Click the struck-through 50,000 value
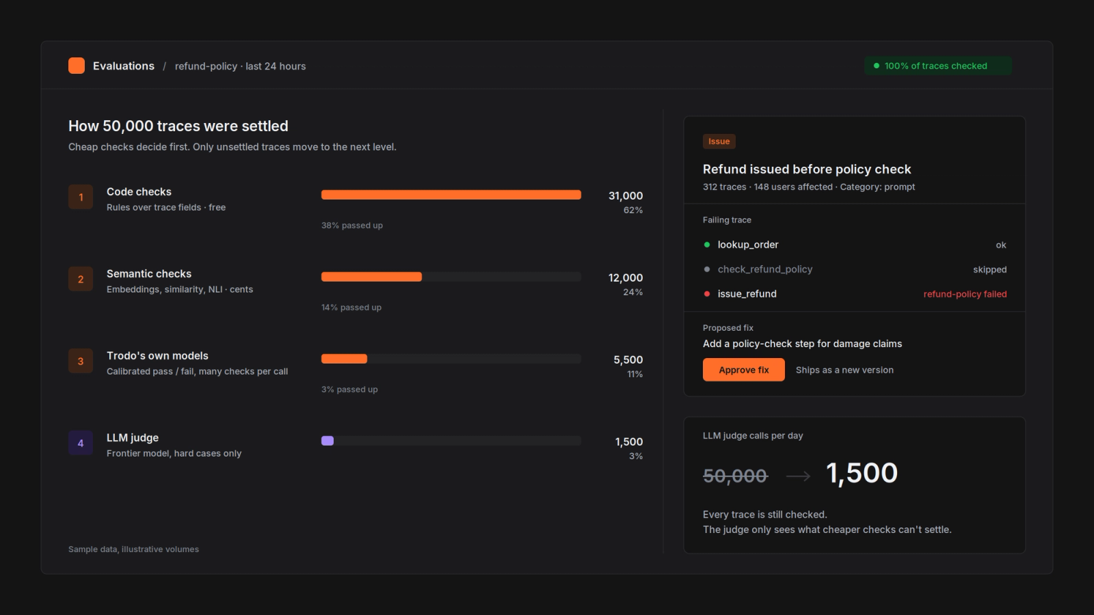1094x615 pixels. 735,476
